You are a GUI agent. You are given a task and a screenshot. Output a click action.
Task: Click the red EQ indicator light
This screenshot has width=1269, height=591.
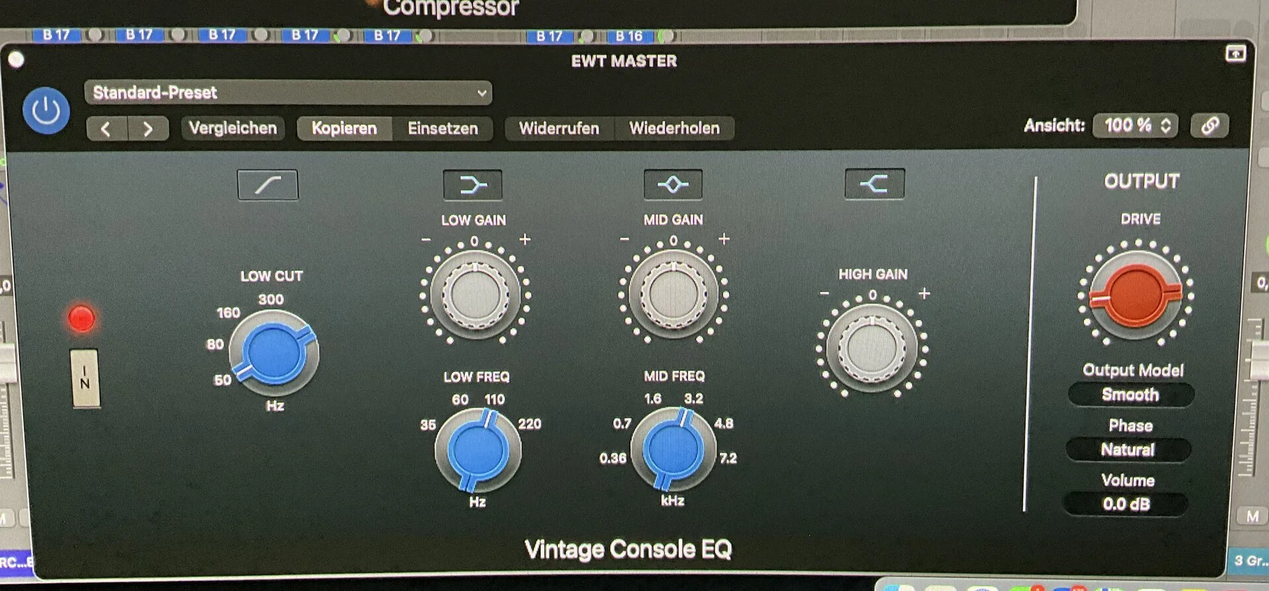(82, 318)
